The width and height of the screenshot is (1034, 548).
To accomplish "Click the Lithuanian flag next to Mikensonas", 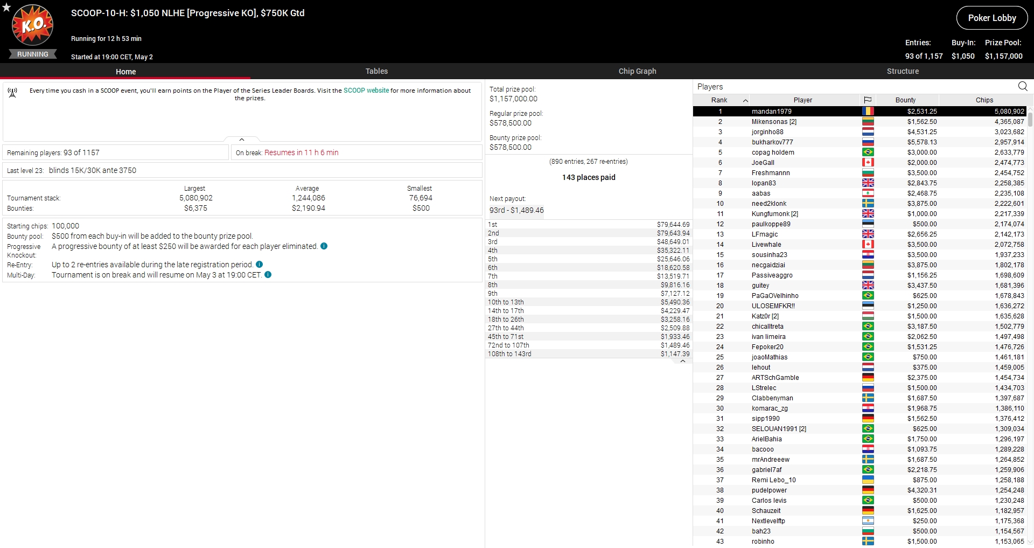I will click(868, 122).
